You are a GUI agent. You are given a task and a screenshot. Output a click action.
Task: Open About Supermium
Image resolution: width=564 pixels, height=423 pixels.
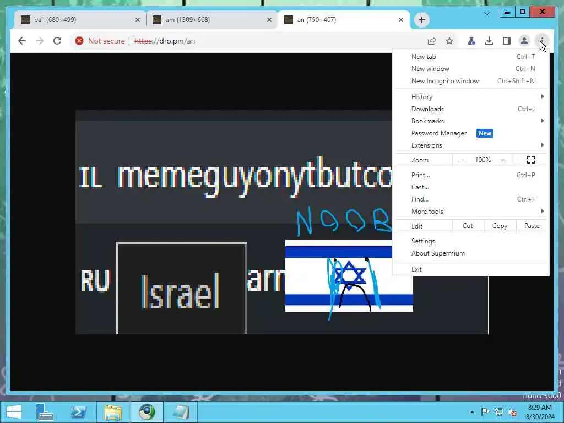[471, 253]
